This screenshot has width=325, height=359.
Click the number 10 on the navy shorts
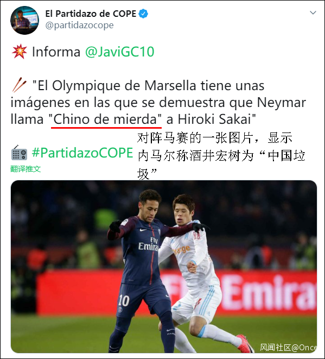tap(124, 301)
